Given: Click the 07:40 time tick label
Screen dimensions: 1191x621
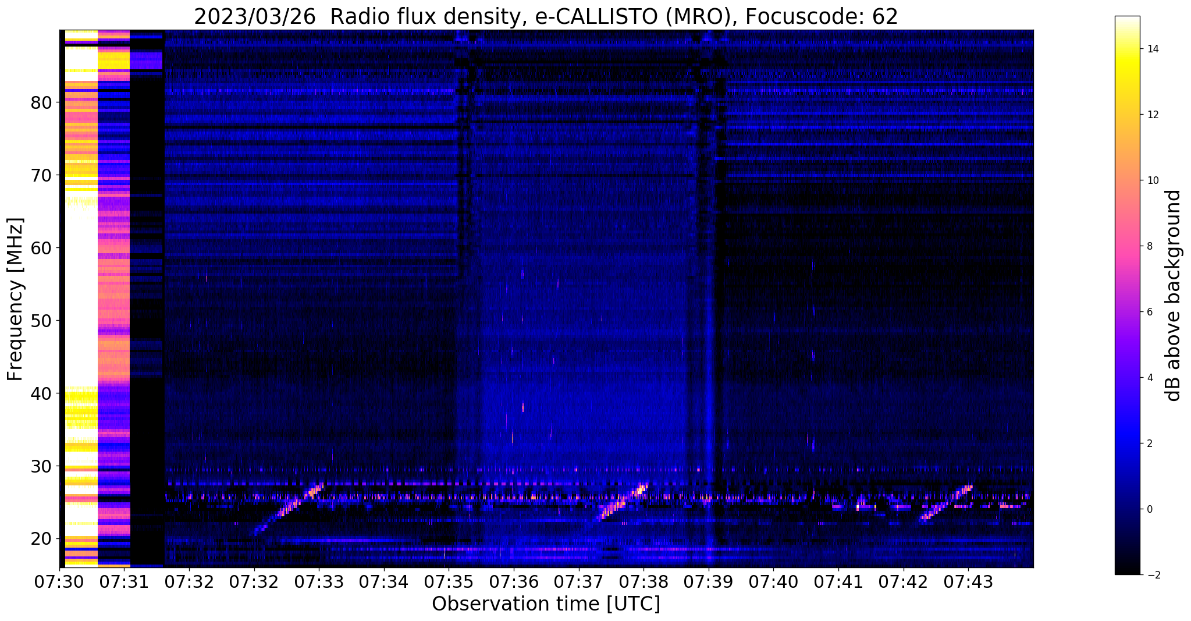Looking at the screenshot, I should 773,582.
